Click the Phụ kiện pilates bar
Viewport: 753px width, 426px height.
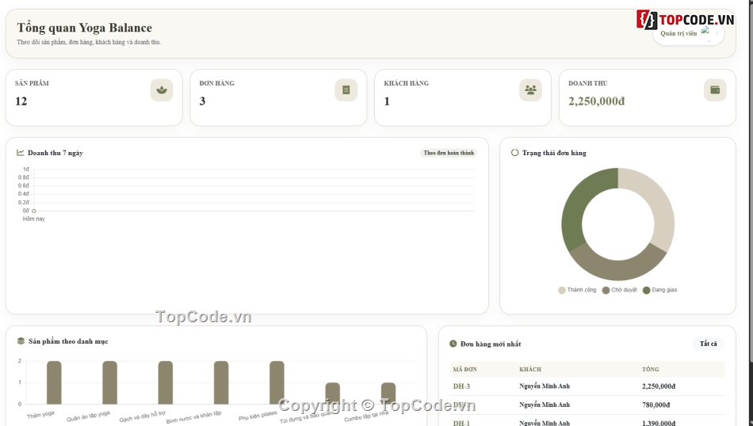click(277, 382)
